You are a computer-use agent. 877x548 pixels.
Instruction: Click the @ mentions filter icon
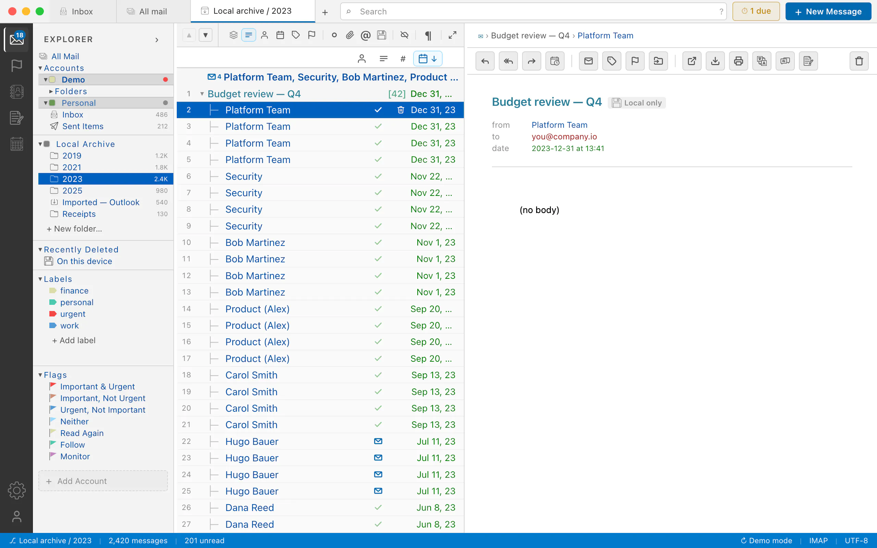[366, 35]
